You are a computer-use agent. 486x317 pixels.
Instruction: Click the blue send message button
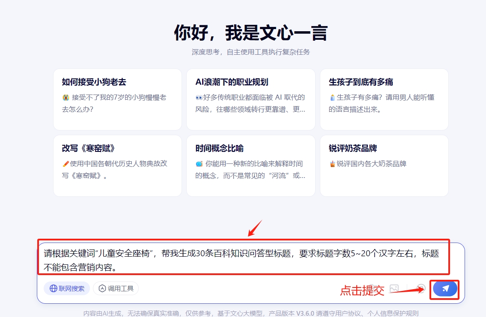[445, 288]
